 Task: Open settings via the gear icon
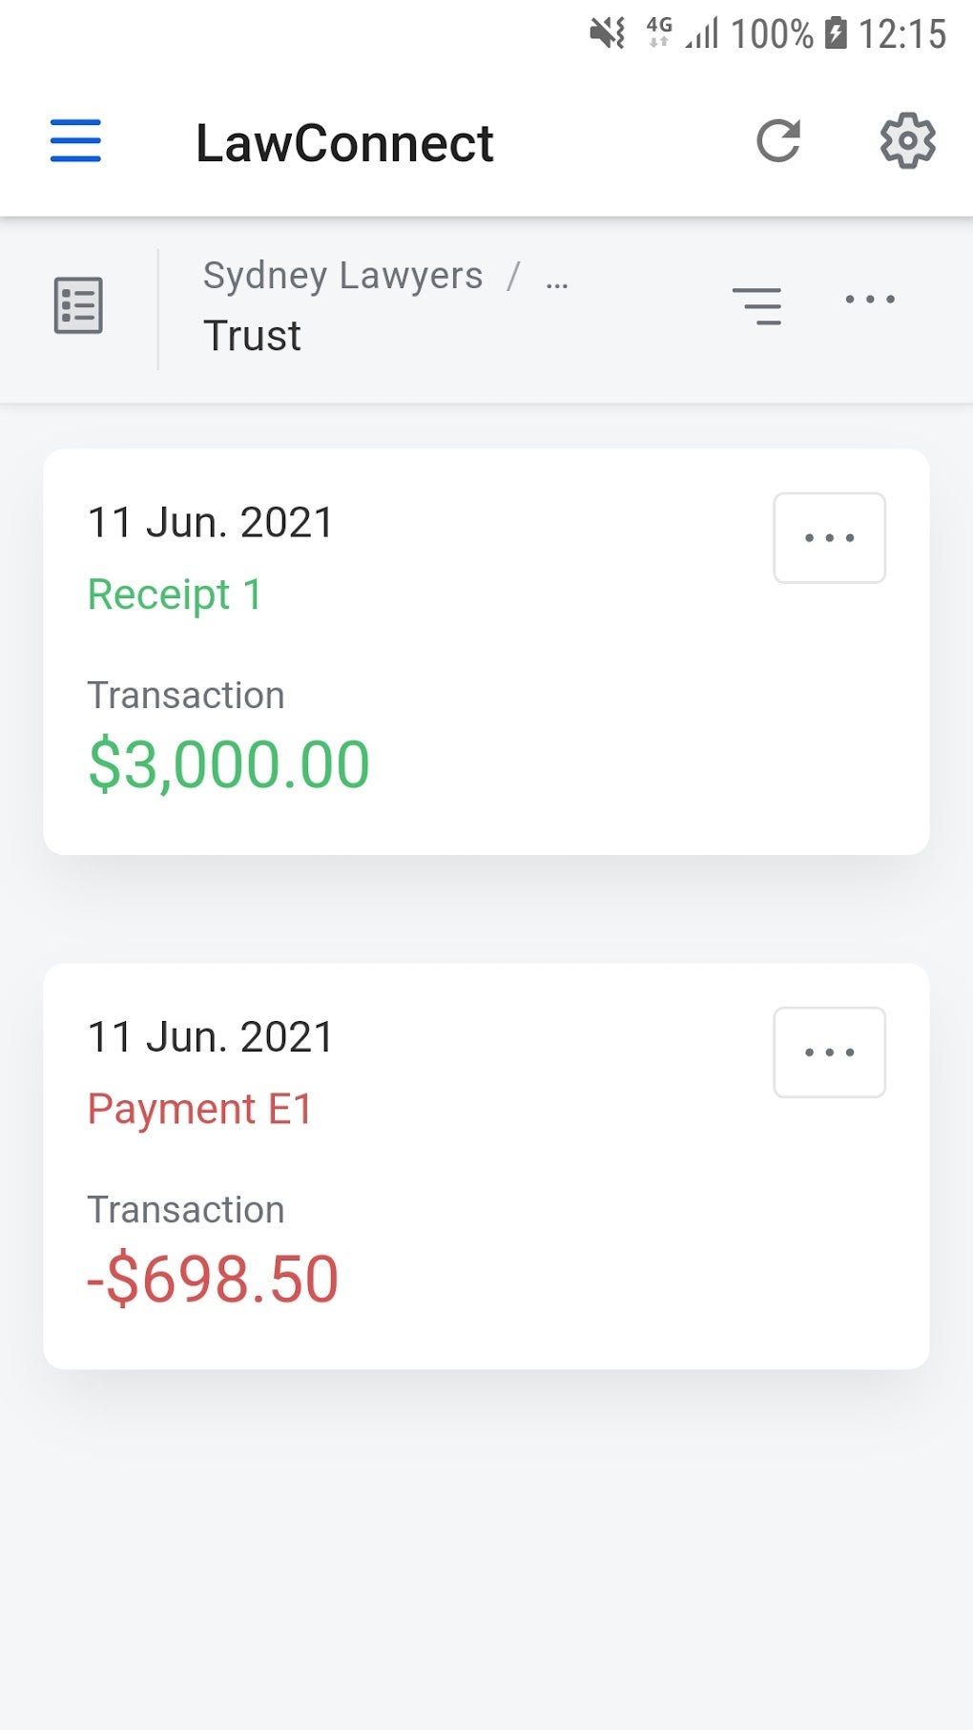point(907,141)
